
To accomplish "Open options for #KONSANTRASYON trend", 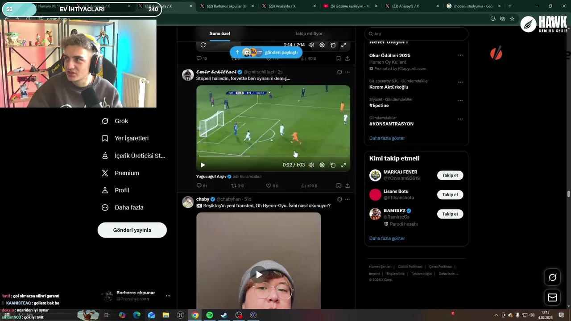I will pos(460,119).
